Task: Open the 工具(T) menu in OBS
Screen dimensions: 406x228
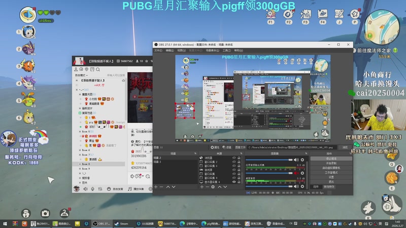Action: pyautogui.click(x=226, y=50)
